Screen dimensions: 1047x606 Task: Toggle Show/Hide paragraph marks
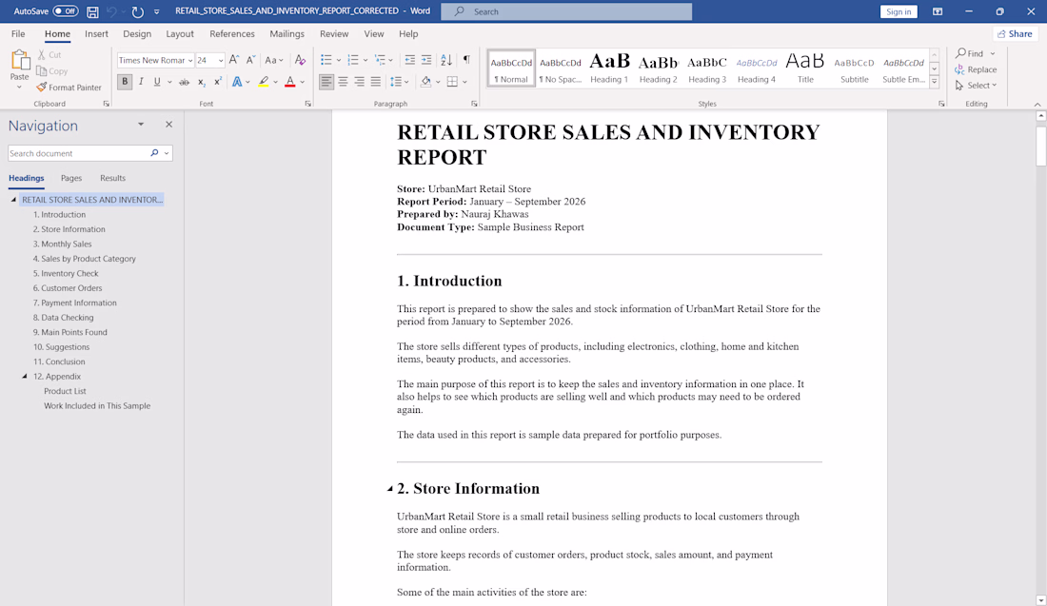pyautogui.click(x=466, y=60)
